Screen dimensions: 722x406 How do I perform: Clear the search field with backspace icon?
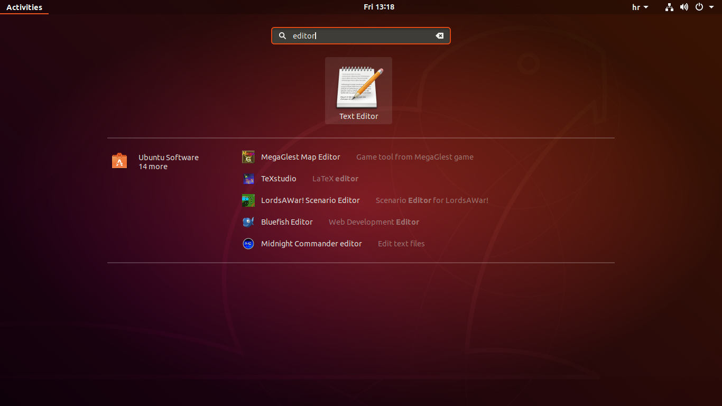[x=439, y=36]
